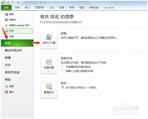Click Close (关闭) in the File menu

click(x=11, y=37)
